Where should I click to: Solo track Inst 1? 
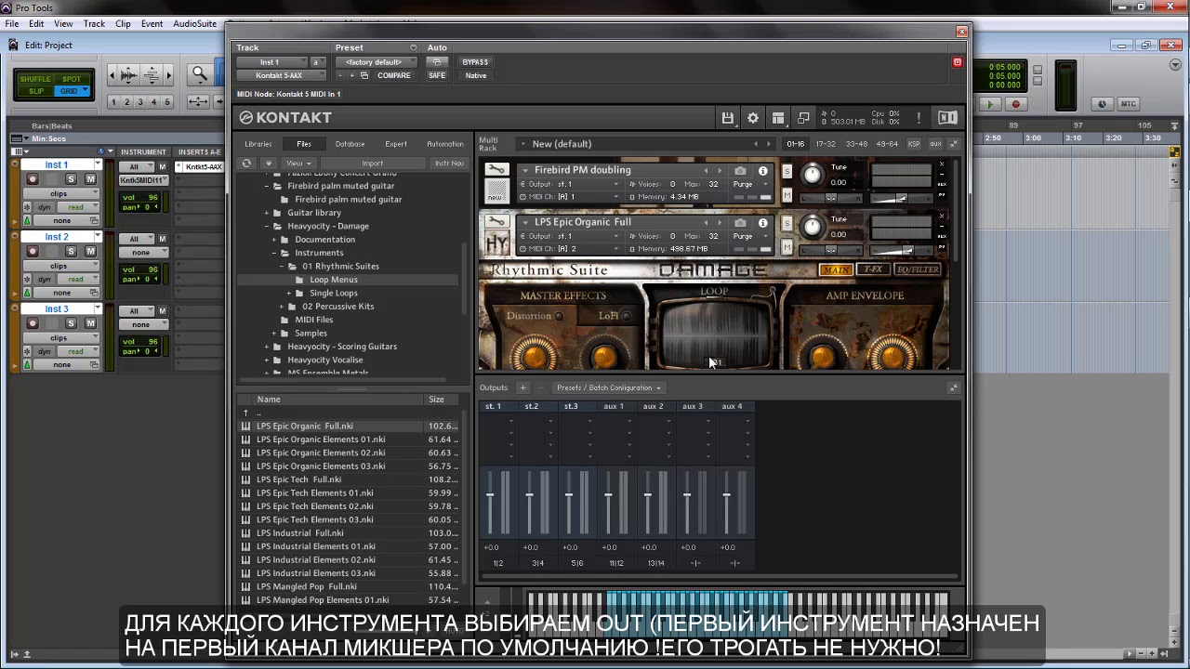71,179
